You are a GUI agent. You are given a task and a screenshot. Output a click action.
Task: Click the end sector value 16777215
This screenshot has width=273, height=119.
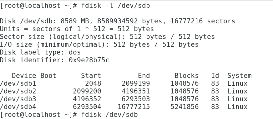tap(134, 107)
